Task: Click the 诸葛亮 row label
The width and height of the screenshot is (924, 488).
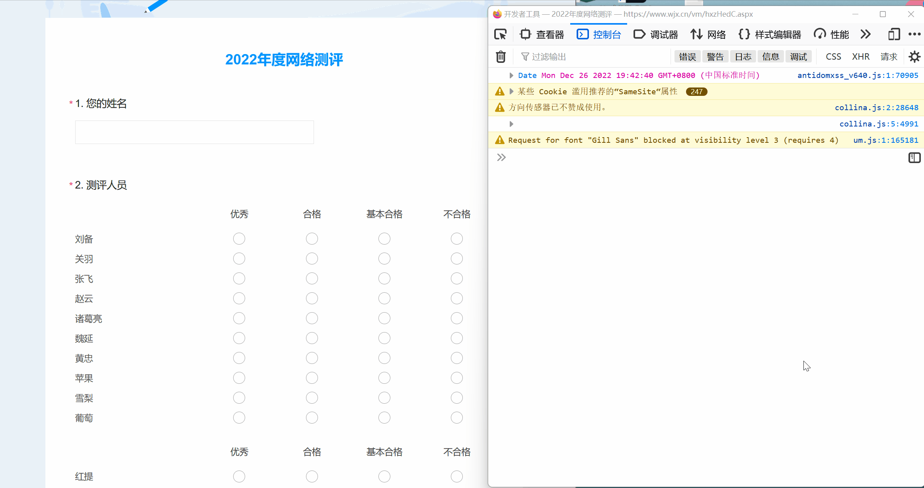Action: tap(88, 319)
